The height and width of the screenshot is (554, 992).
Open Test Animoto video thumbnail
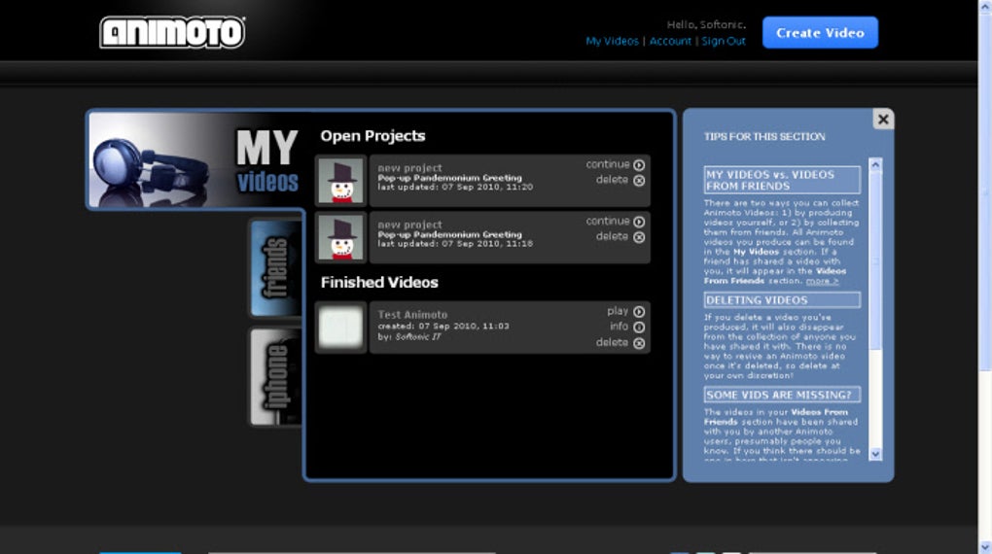[x=341, y=327]
